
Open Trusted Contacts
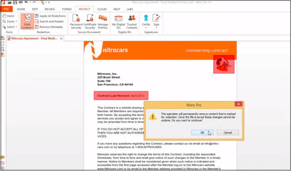tap(132, 22)
